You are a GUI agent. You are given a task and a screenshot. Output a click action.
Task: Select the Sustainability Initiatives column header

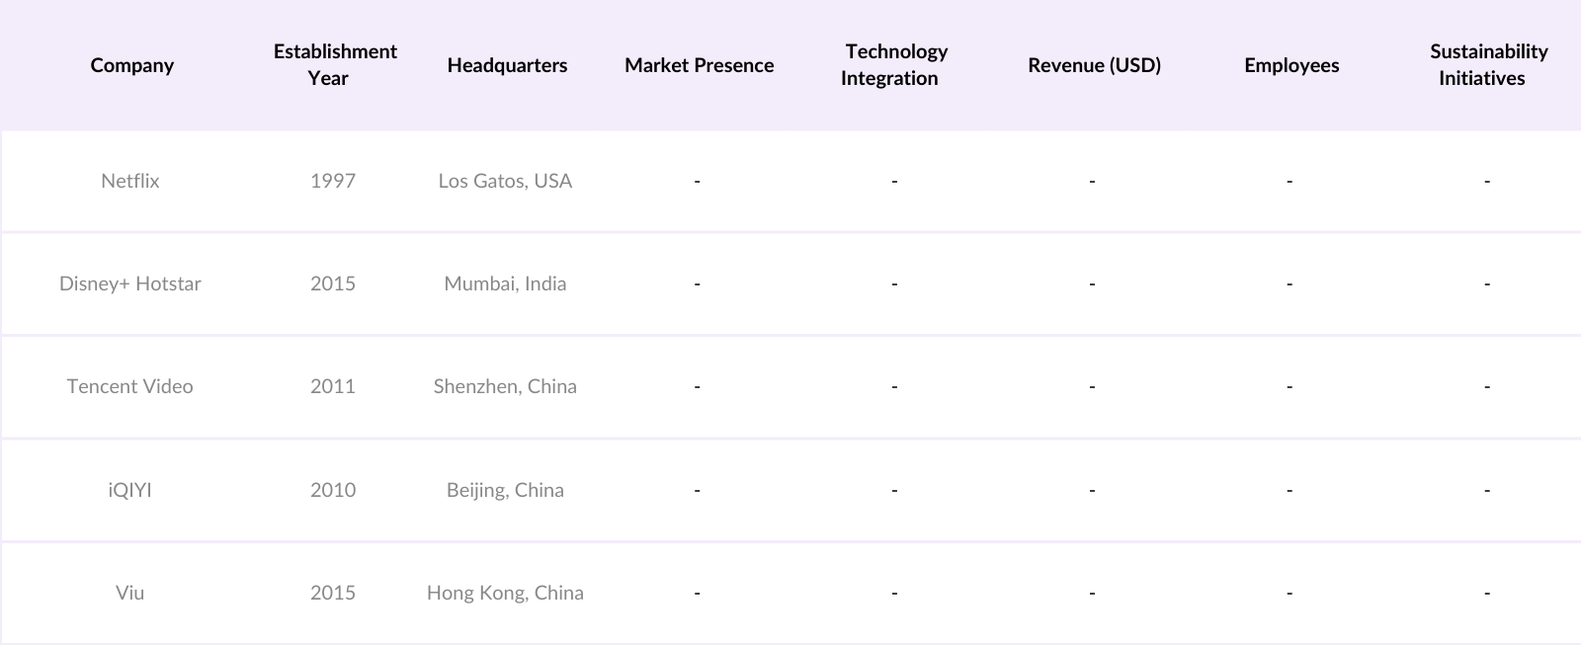(1488, 65)
